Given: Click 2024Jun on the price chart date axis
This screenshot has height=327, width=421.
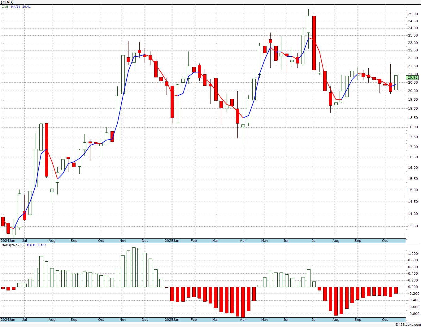Looking at the screenshot, I should coord(8,241).
